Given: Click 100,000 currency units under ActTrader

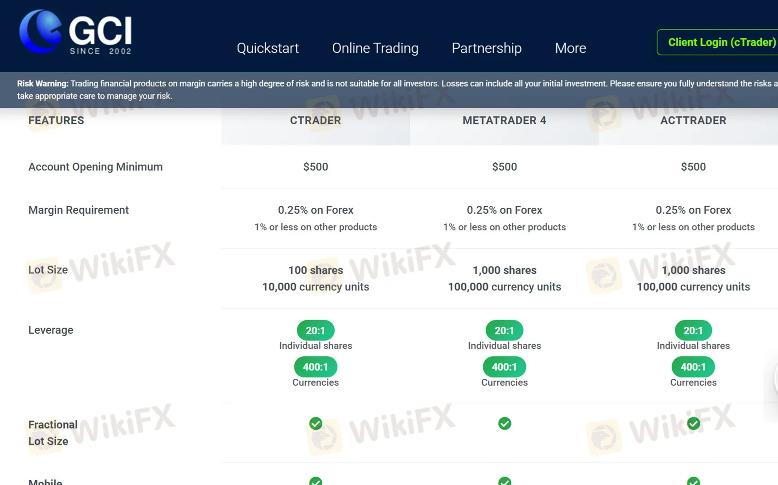Looking at the screenshot, I should click(x=693, y=287).
